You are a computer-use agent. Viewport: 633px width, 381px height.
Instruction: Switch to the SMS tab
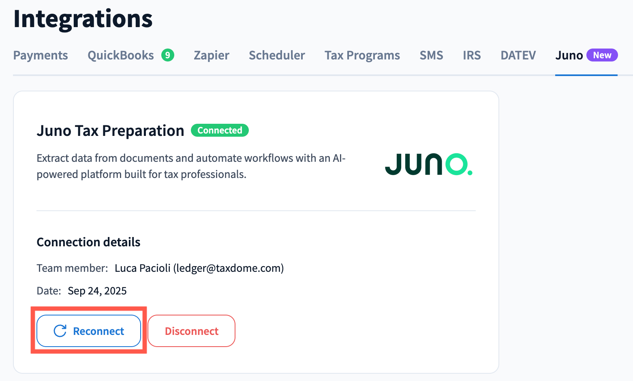click(431, 55)
